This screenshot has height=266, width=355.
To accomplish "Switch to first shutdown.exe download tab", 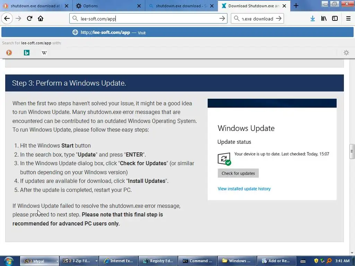I will coord(36,6).
